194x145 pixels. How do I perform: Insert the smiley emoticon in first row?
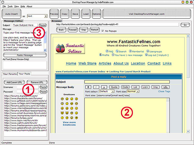(x=61, y=99)
